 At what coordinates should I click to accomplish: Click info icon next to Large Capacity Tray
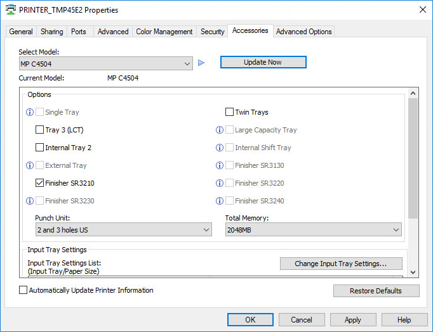tap(220, 130)
